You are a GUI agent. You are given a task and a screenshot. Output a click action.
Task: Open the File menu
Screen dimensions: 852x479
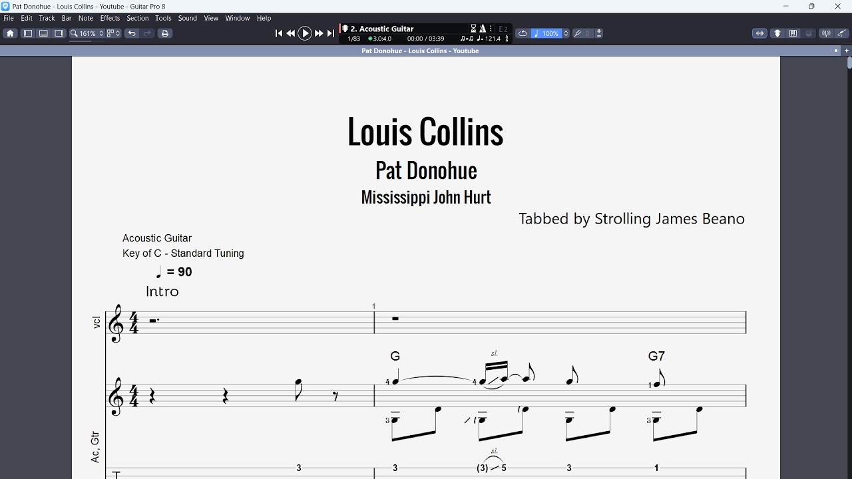[9, 18]
